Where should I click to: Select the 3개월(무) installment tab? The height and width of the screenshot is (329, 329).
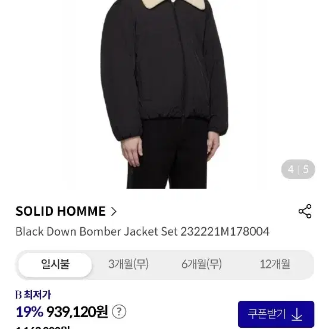point(129,264)
